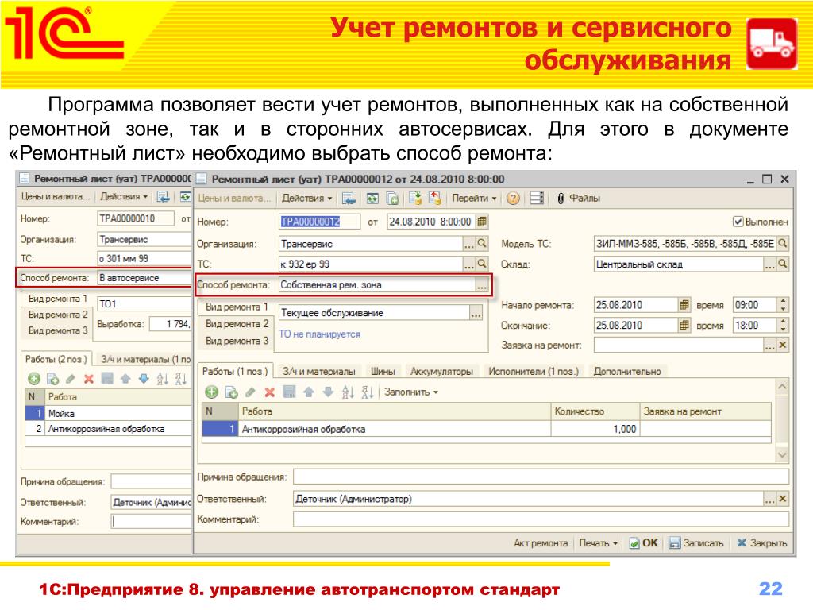The width and height of the screenshot is (813, 610).
Task: Sort ascending in front window works toolbar
Action: tap(348, 392)
